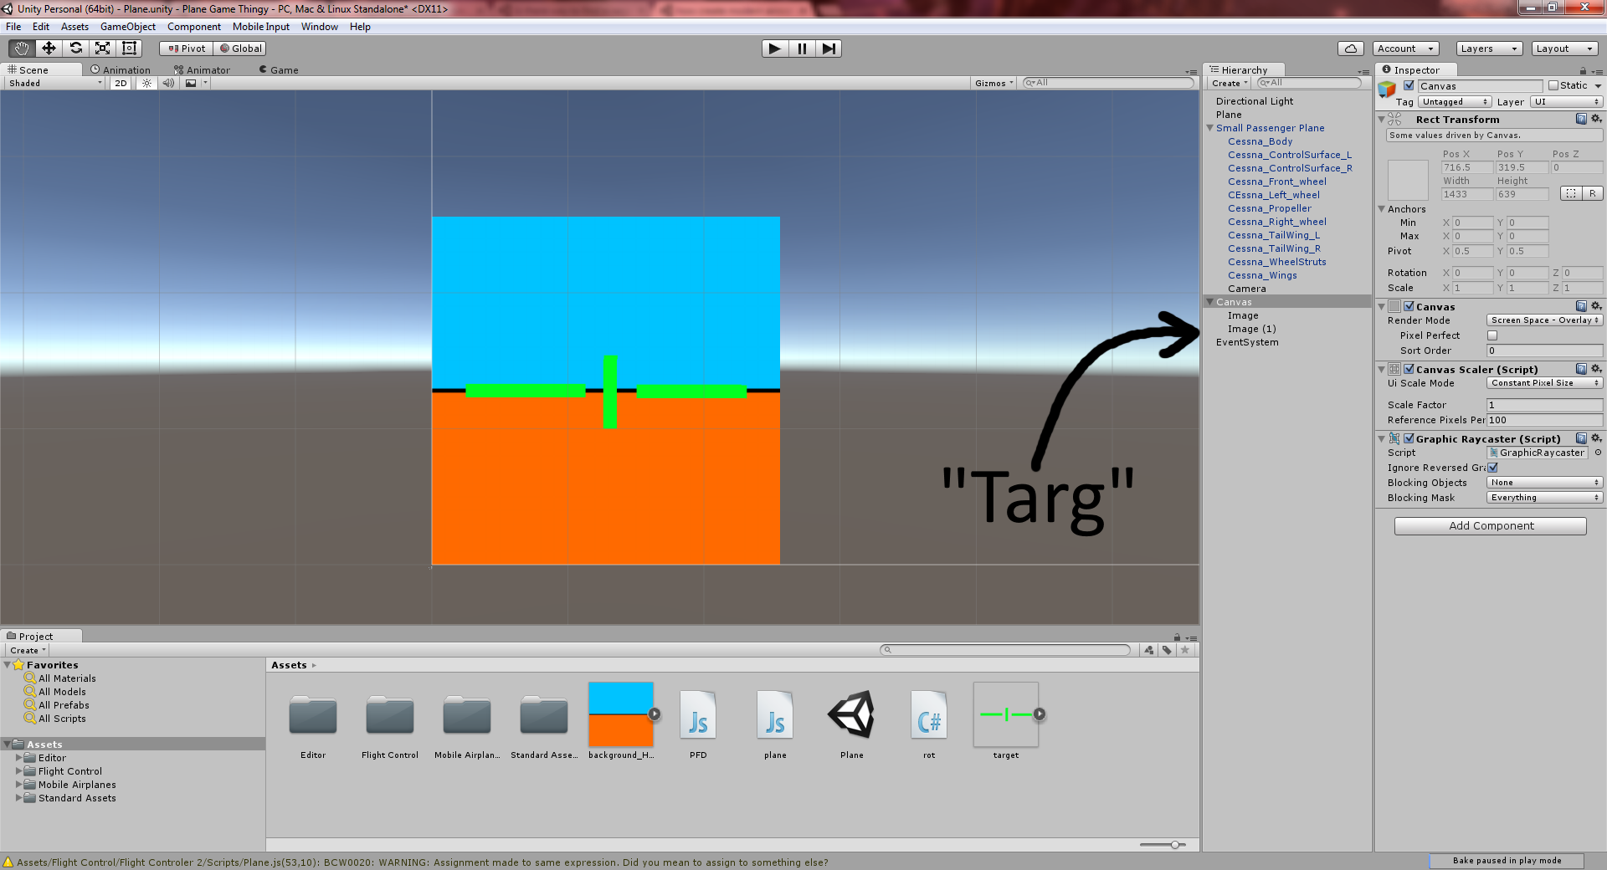Enable the Pixel Perfect checkbox
This screenshot has height=870, width=1607.
(1492, 335)
